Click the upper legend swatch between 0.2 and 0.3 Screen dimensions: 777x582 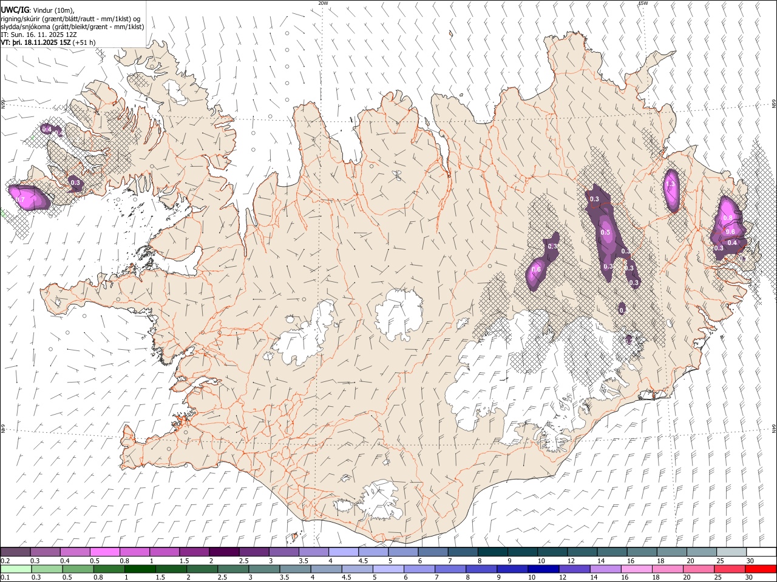point(15,552)
